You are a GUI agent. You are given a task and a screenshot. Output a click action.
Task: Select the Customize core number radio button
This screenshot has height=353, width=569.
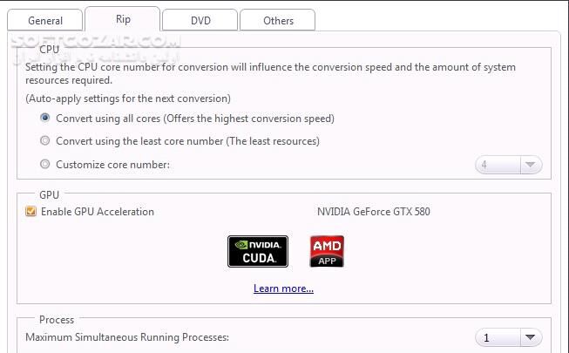point(45,164)
